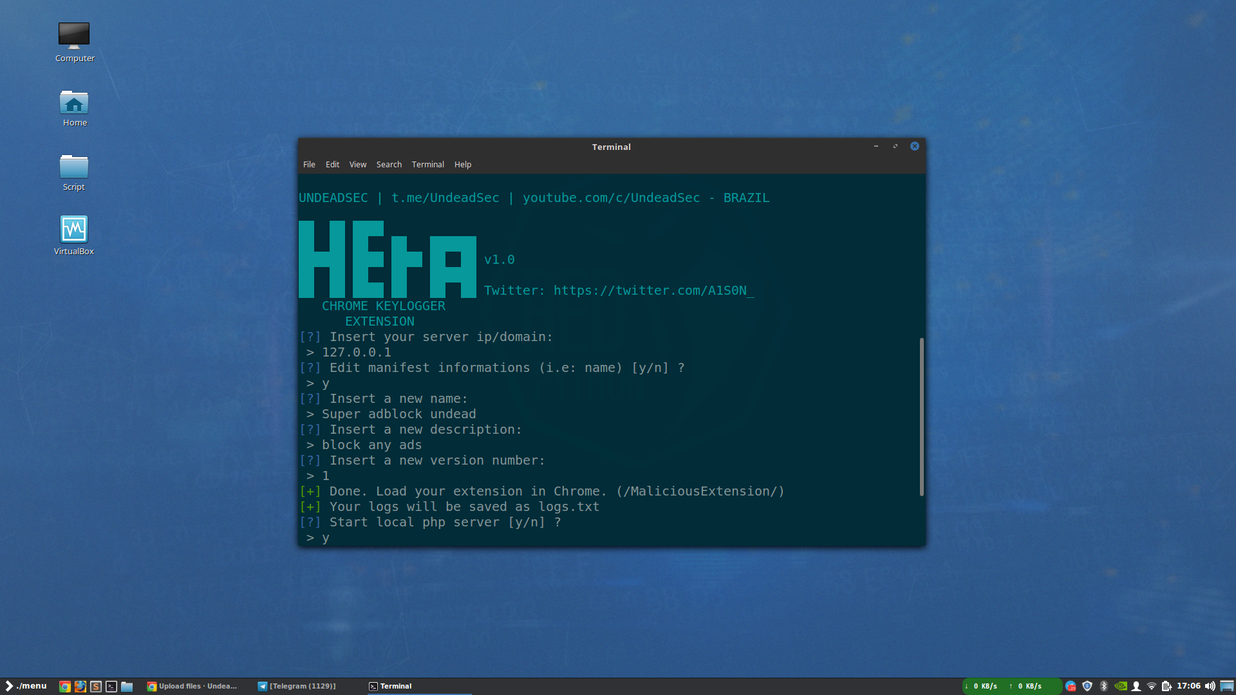Screen dimensions: 1236x695
Task: Open the battery power tray icon
Action: 1166,686
